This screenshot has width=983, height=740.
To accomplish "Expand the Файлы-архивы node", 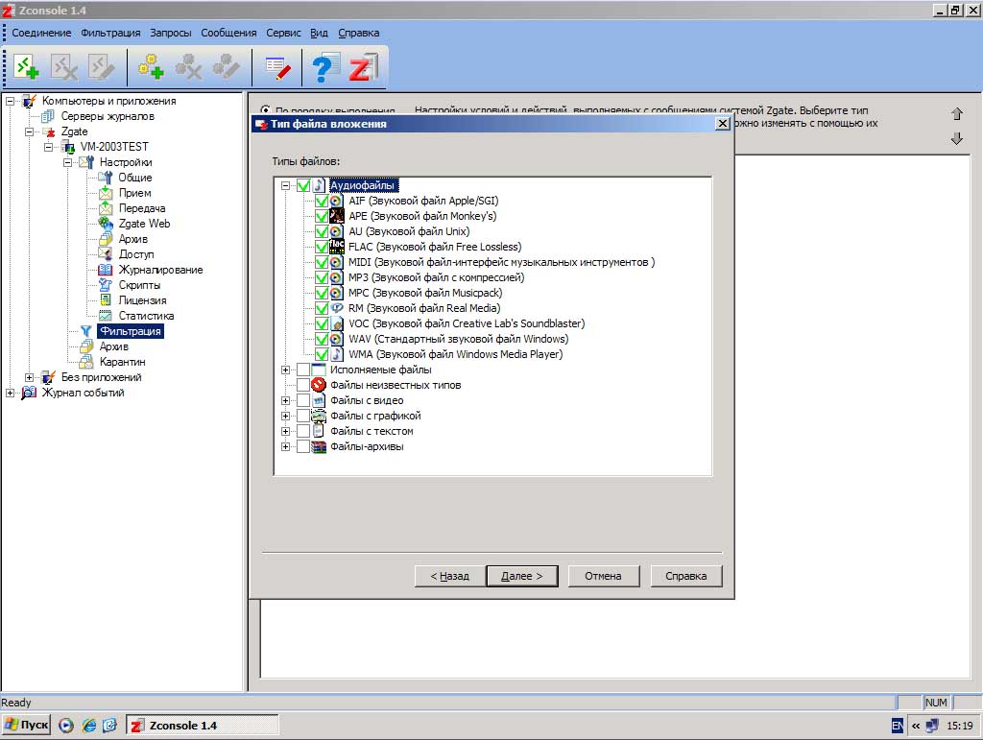I will pos(285,446).
